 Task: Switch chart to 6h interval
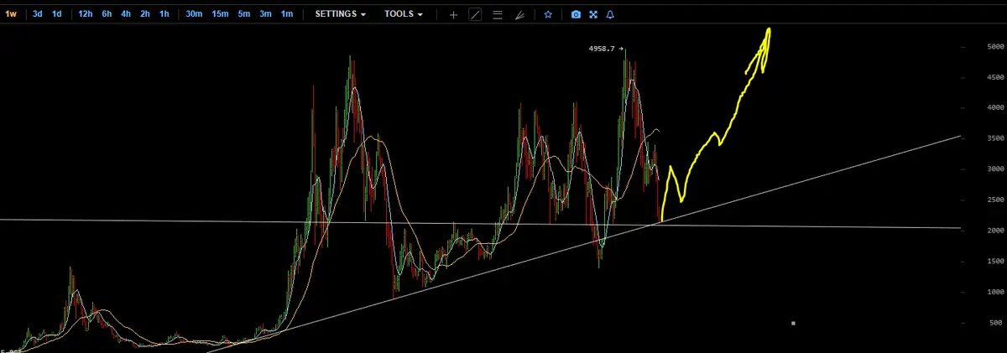[107, 14]
